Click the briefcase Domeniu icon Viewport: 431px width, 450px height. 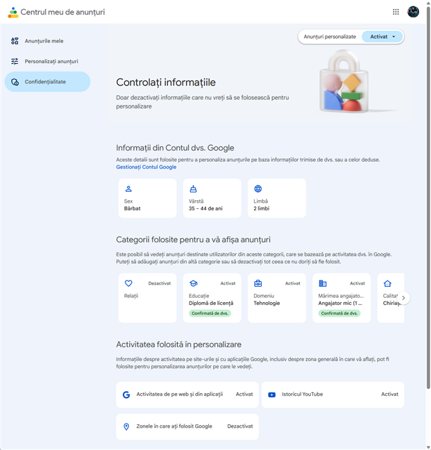click(x=258, y=283)
